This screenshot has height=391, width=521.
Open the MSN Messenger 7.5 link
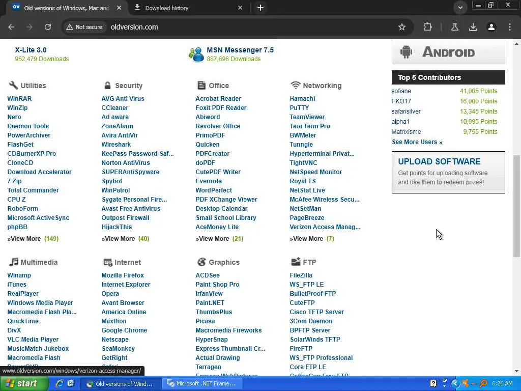click(x=240, y=50)
